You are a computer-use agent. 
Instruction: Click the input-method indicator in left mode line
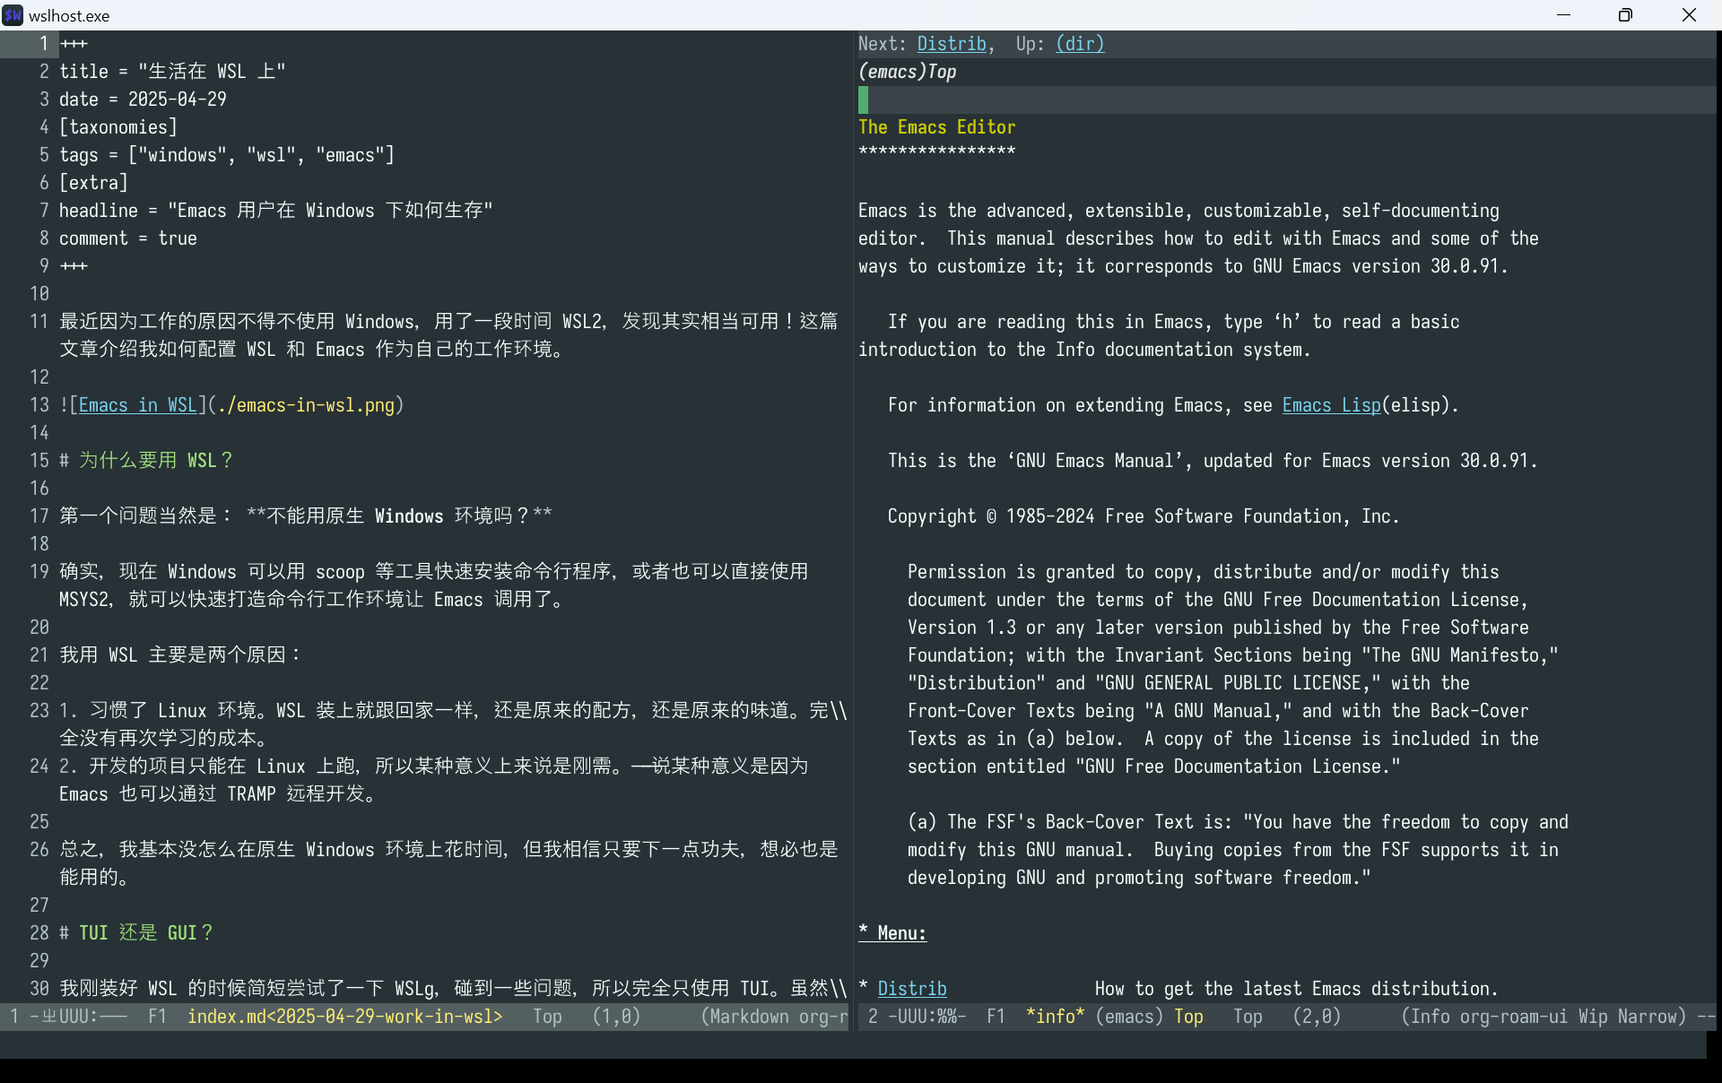point(49,1017)
